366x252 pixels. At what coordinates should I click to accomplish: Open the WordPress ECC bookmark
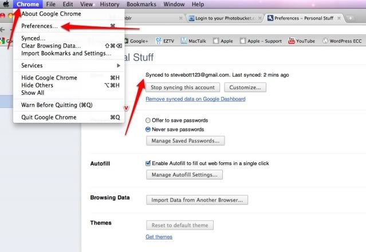pos(342,41)
